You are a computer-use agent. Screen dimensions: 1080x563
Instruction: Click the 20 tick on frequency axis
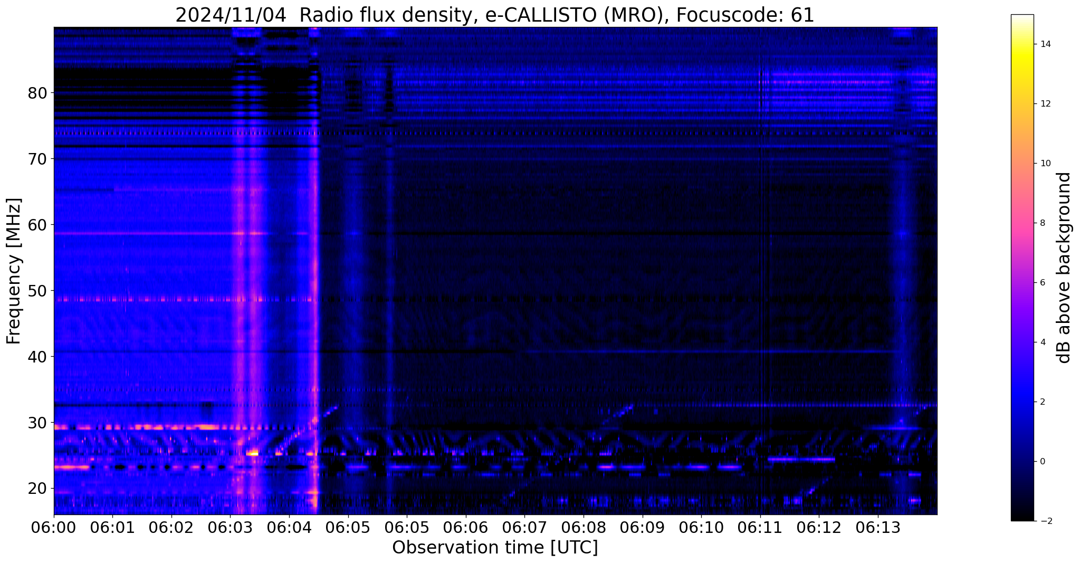[37, 489]
